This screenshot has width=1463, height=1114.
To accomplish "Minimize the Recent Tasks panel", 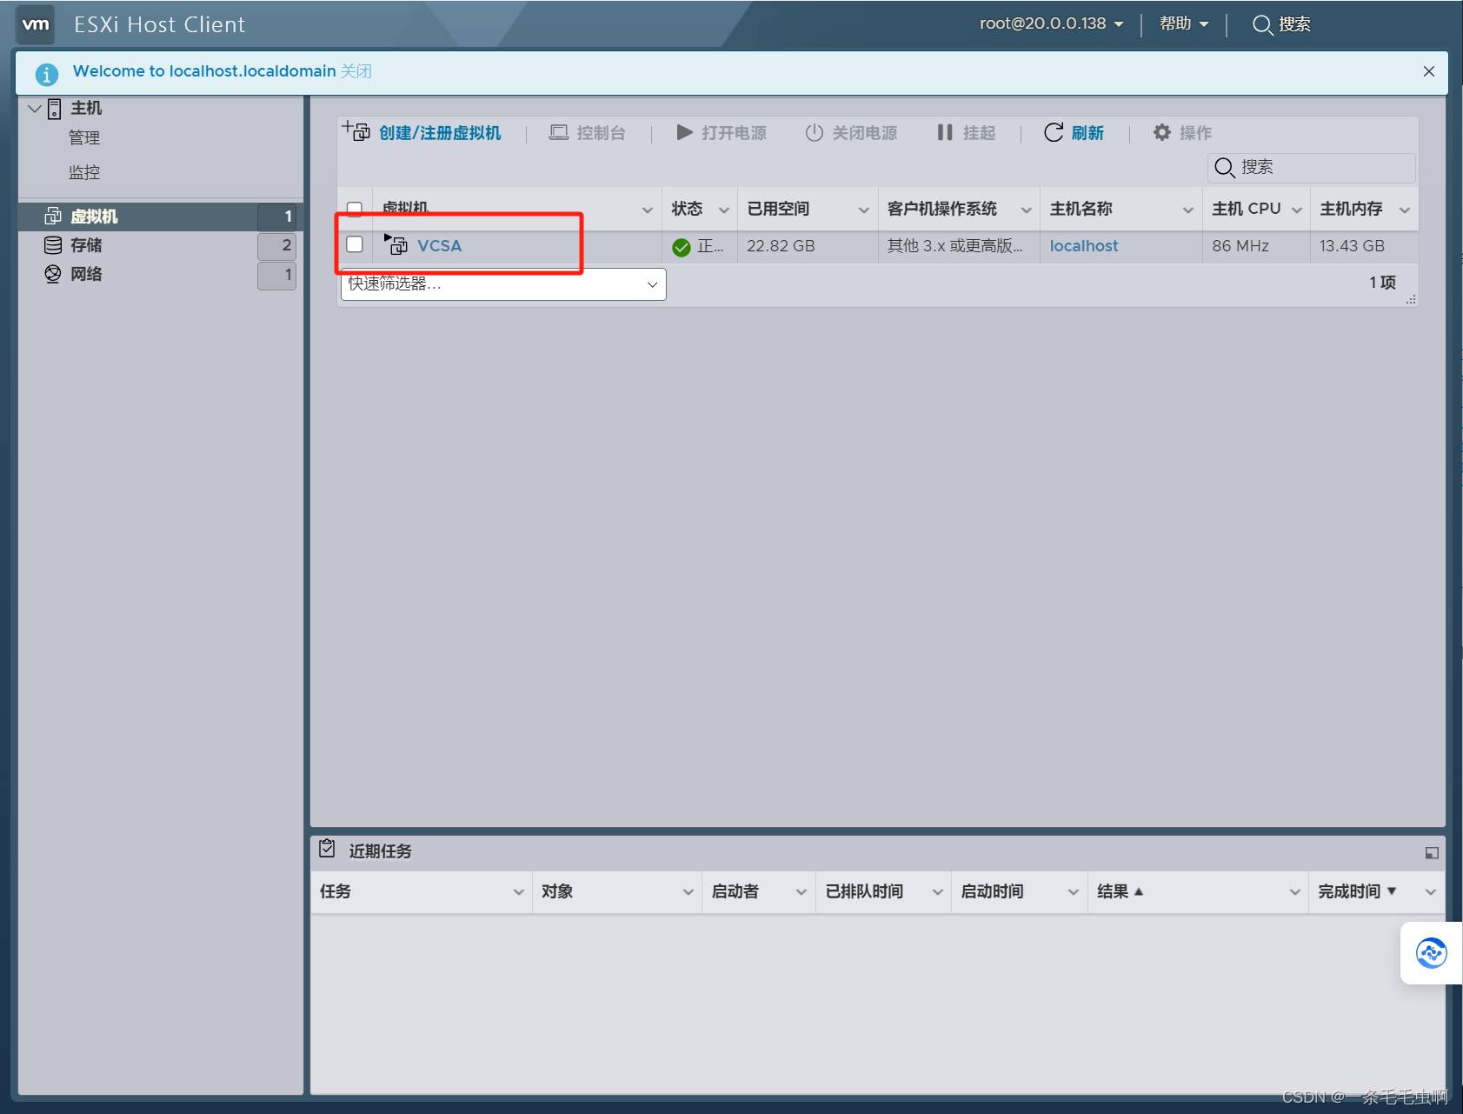I will [1431, 853].
